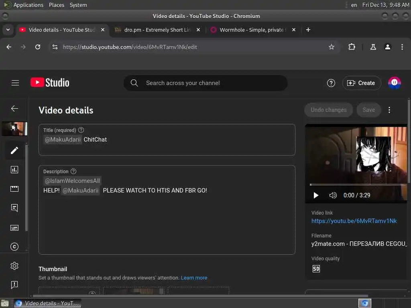Click the video preview progress bar
The height and width of the screenshot is (308, 411).
(358, 184)
